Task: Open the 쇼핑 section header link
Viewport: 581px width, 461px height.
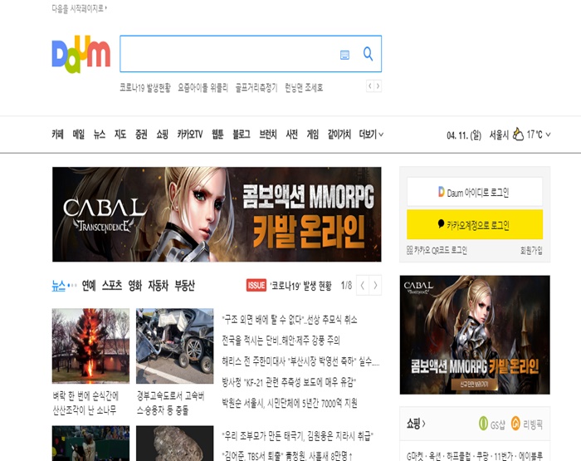Action: (x=416, y=424)
